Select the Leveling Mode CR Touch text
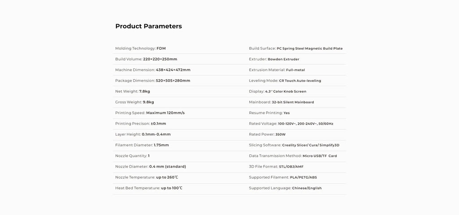This screenshot has width=459, height=215. point(285,81)
